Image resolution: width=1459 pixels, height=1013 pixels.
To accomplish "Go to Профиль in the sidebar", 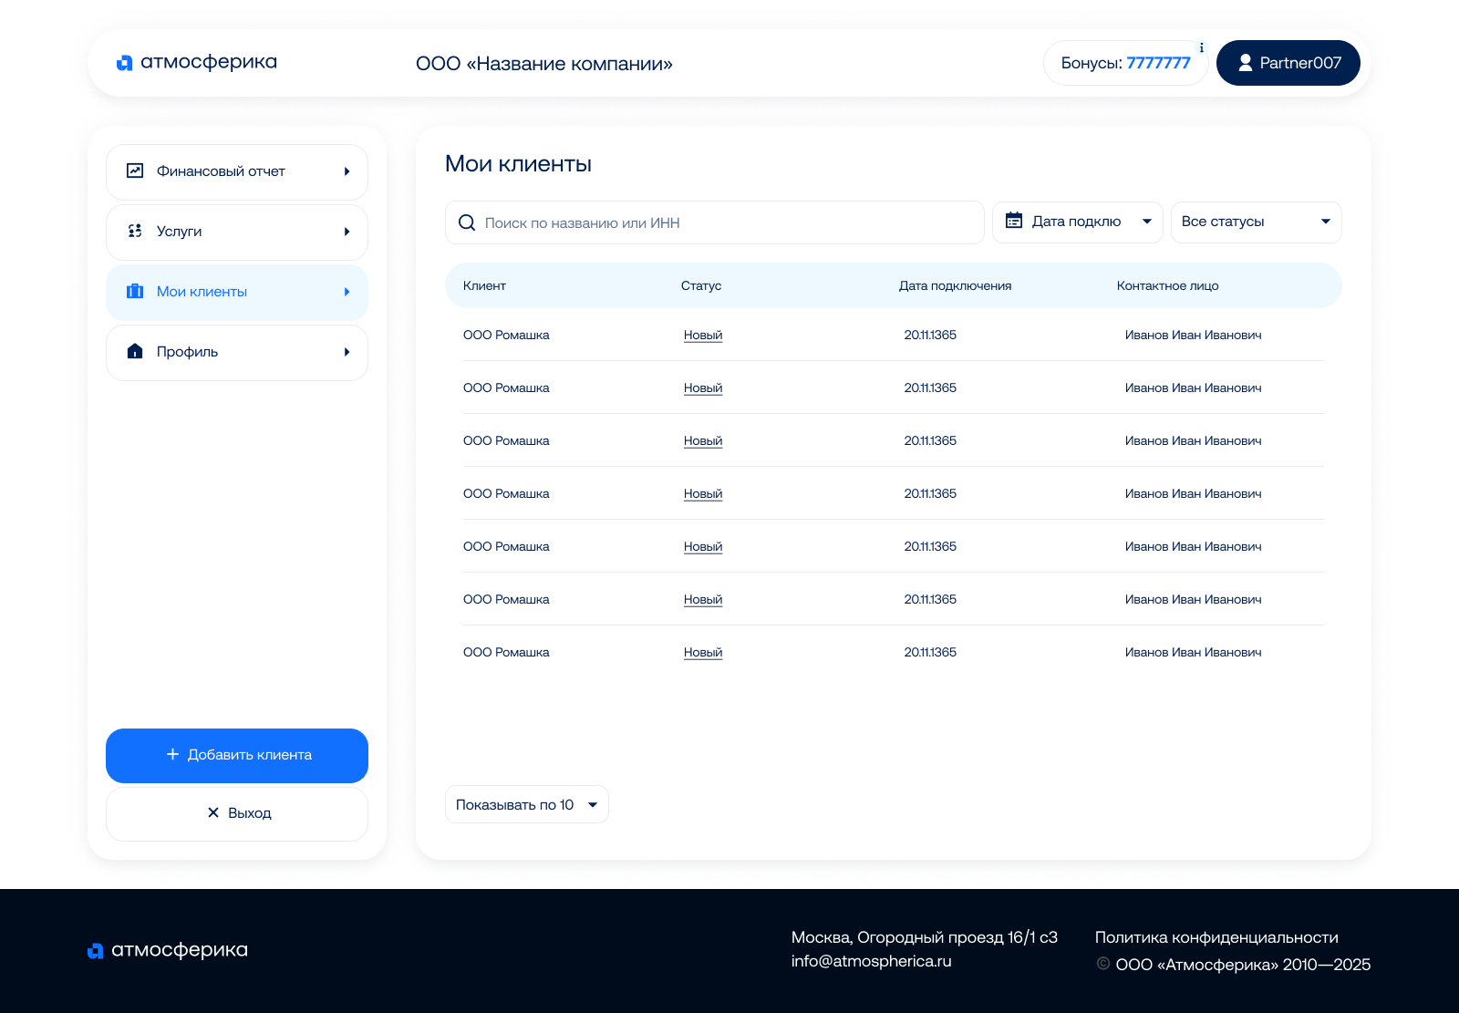I will (237, 353).
